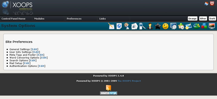This screenshot has height=99, width=217.
Task: Open the package box with disc icon
Action: (x=181, y=26)
